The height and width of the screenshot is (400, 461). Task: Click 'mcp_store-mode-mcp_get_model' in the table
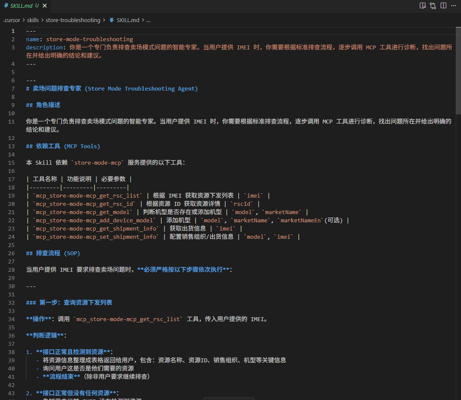click(82, 212)
